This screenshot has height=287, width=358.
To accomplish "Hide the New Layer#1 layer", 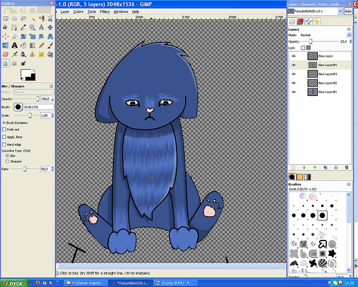I will click(294, 92).
